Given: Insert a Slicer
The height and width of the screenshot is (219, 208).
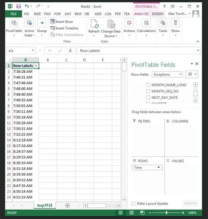Looking at the screenshot, I should [x=62, y=22].
